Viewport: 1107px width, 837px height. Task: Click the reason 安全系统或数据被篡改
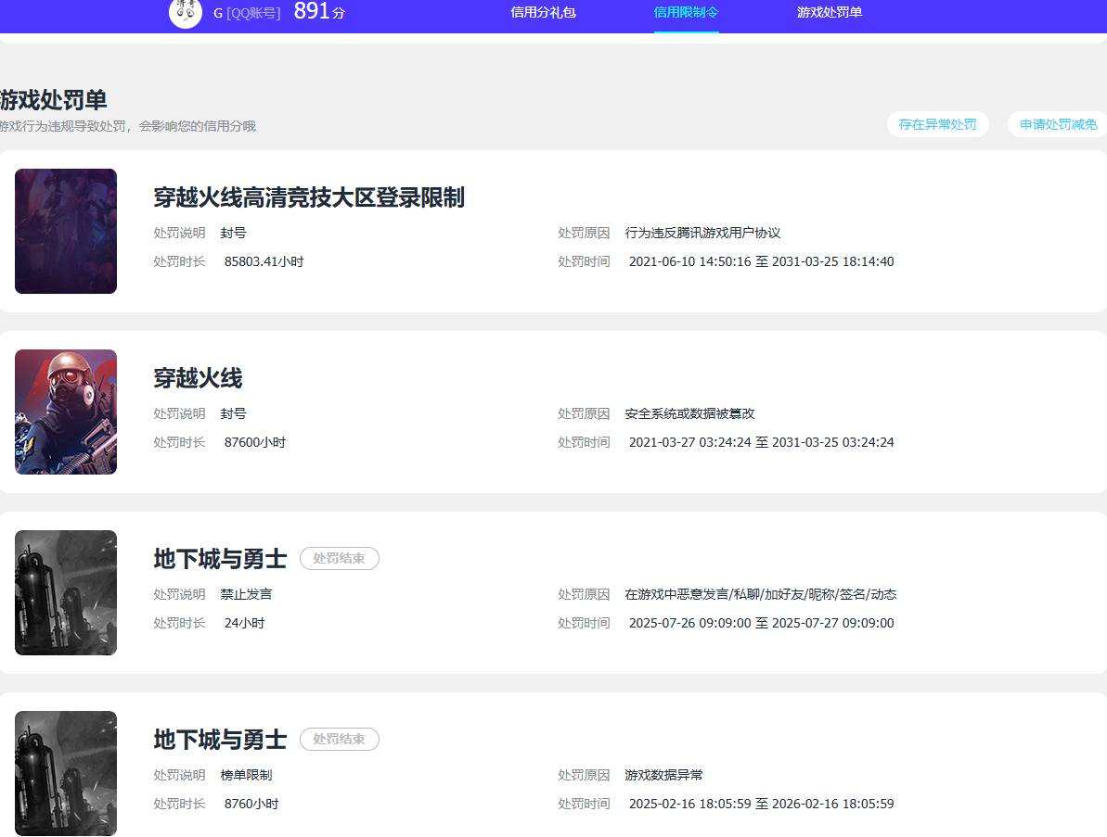[x=689, y=413]
